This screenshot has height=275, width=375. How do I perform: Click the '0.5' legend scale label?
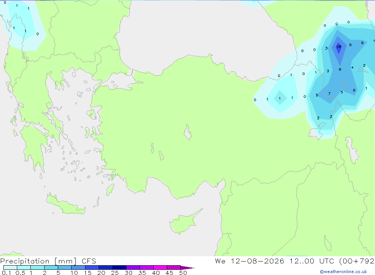pos(20,273)
